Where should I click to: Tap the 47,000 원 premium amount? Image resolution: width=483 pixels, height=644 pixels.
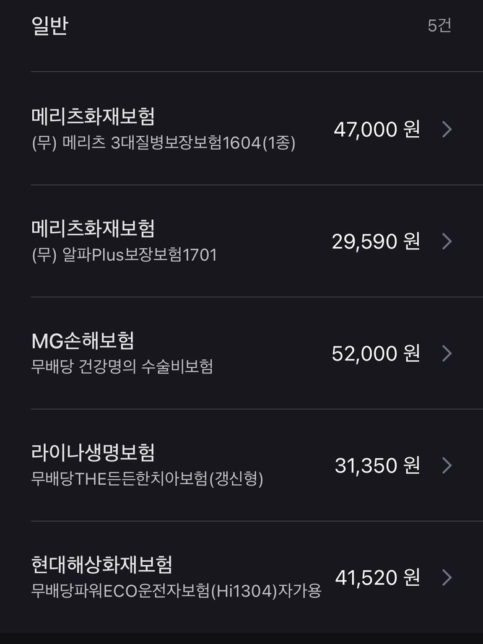coord(376,129)
